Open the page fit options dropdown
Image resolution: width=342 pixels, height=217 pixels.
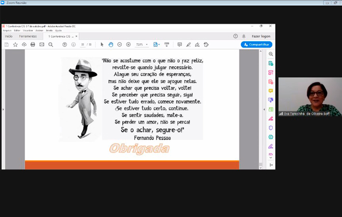(156, 44)
